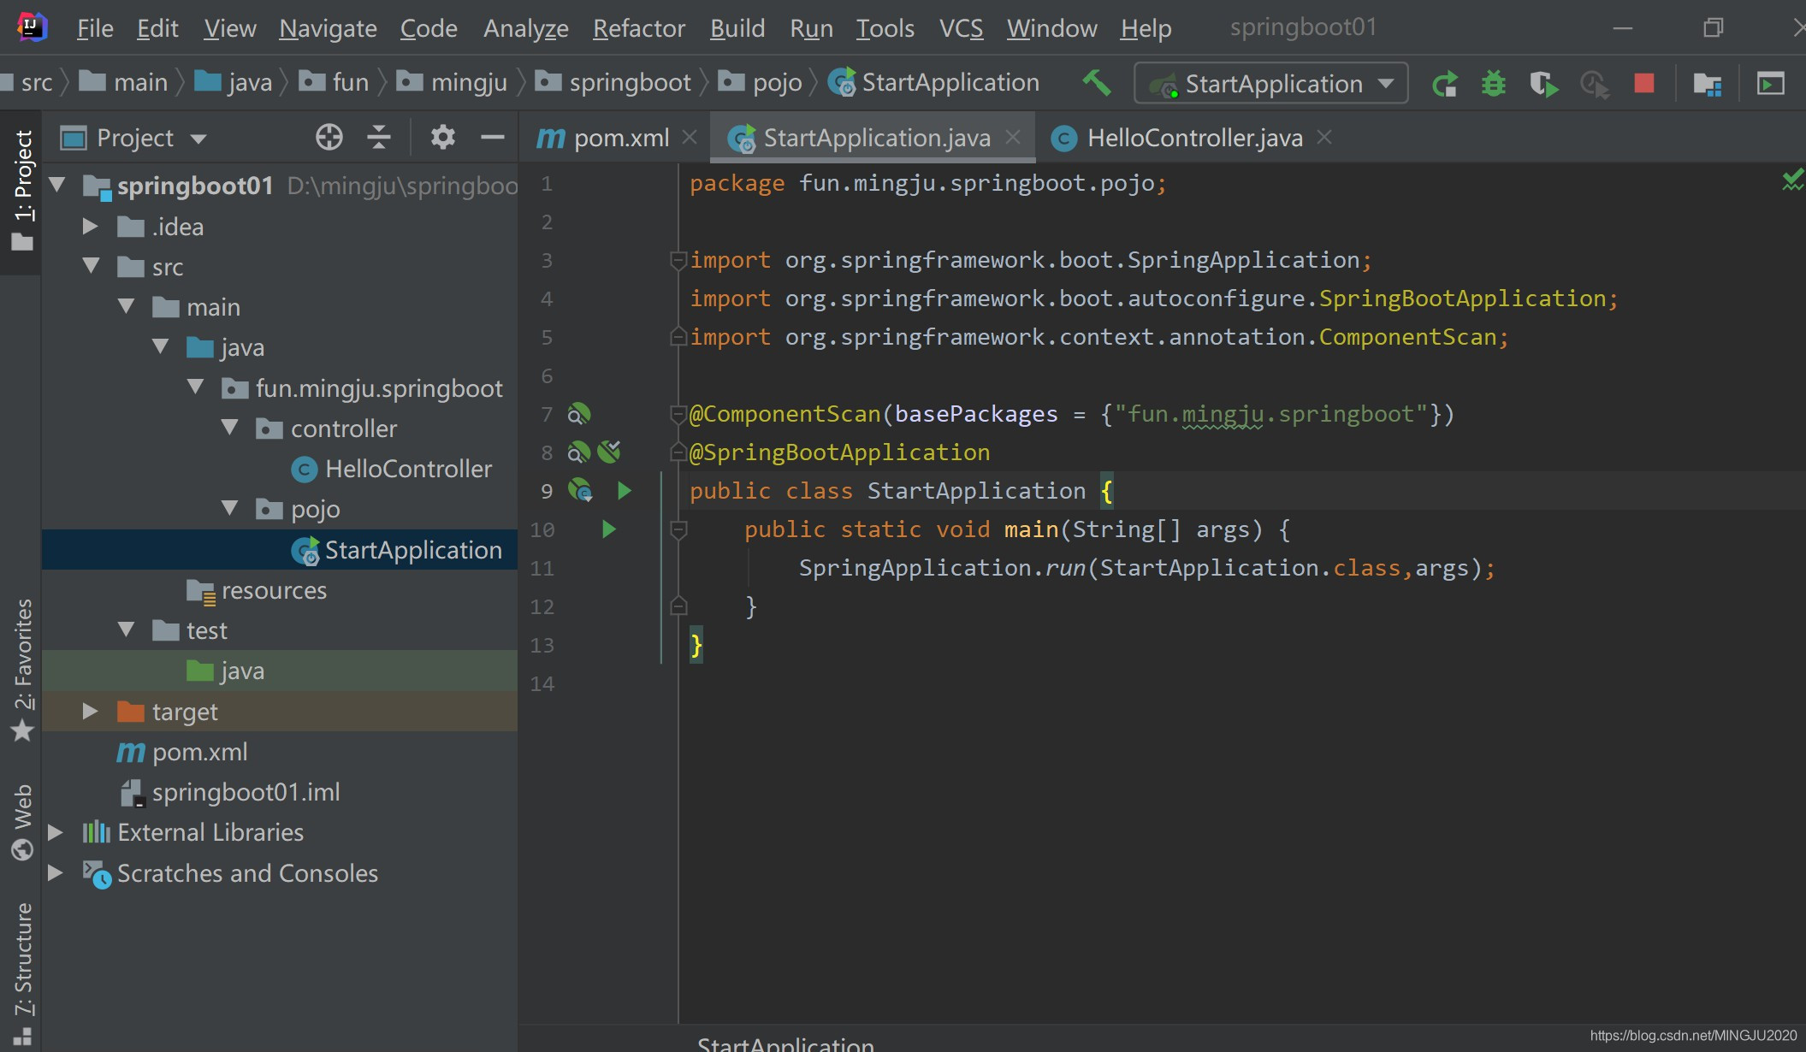Open the VCS menu
The image size is (1806, 1052).
961,28
